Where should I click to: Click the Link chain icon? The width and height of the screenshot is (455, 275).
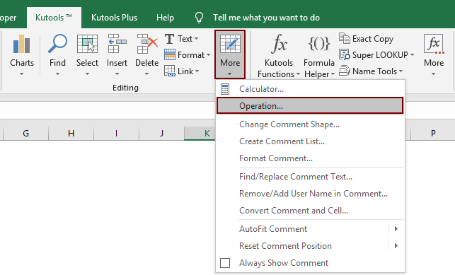point(170,71)
